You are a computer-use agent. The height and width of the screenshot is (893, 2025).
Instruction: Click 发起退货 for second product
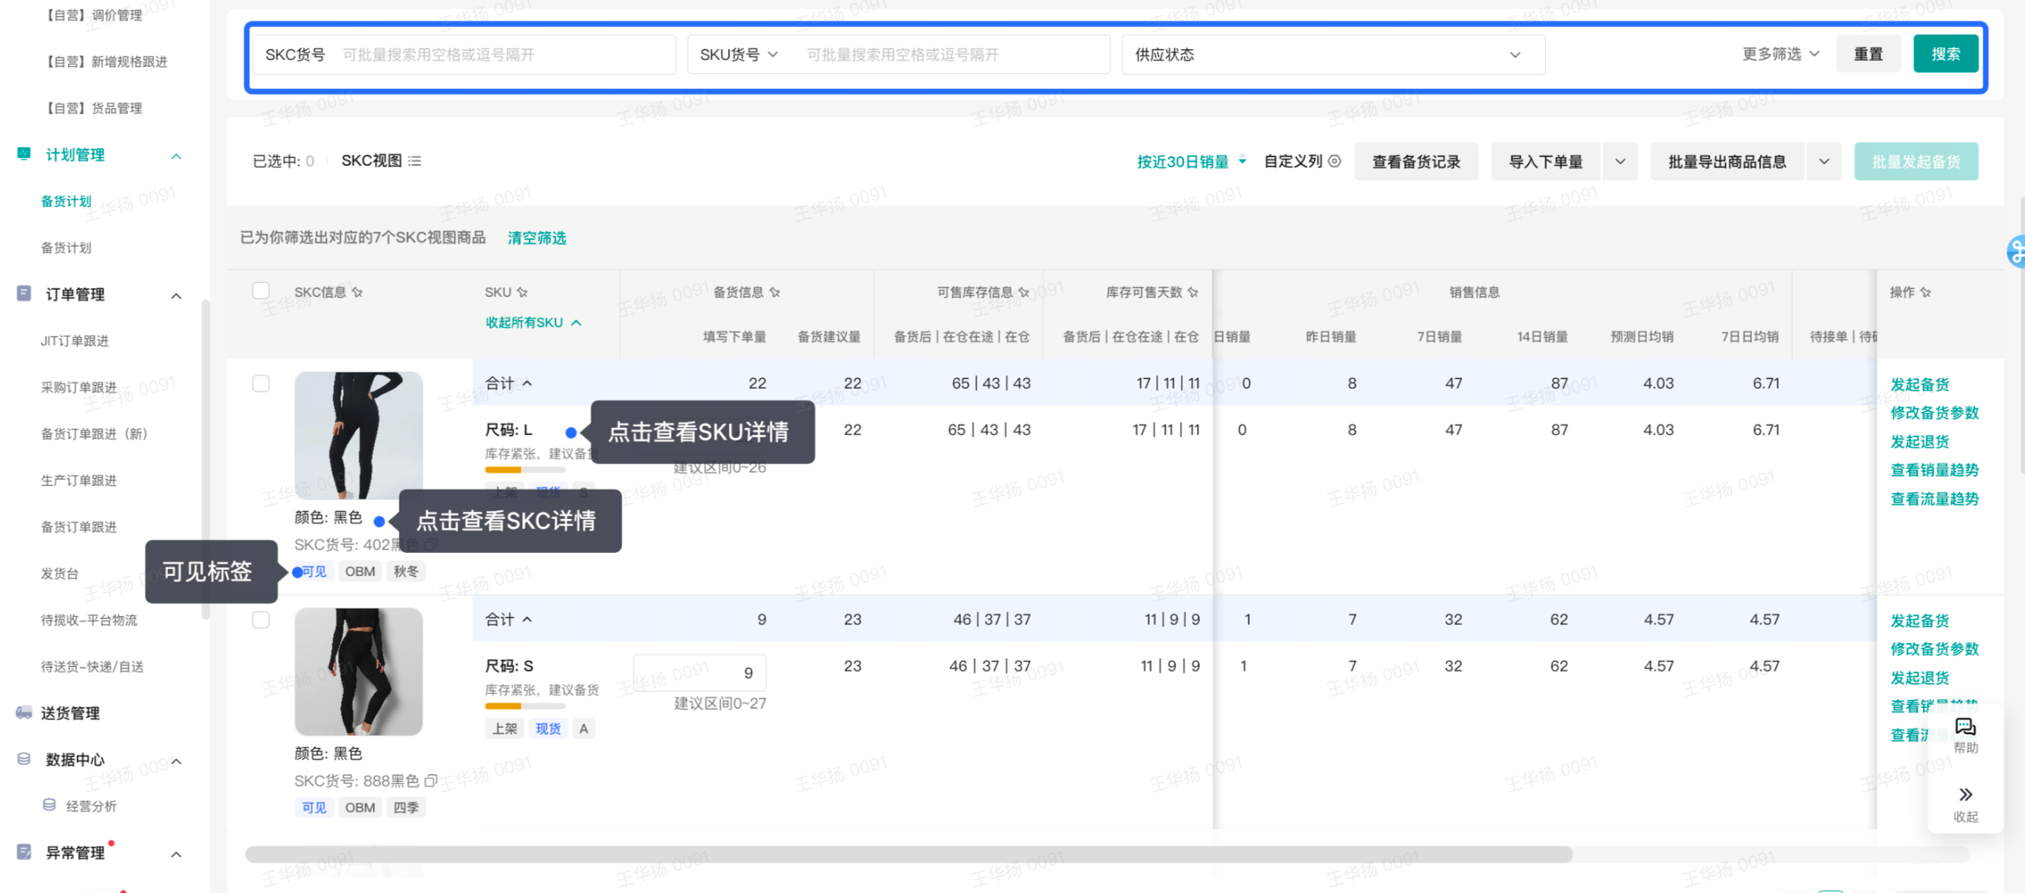point(1919,678)
